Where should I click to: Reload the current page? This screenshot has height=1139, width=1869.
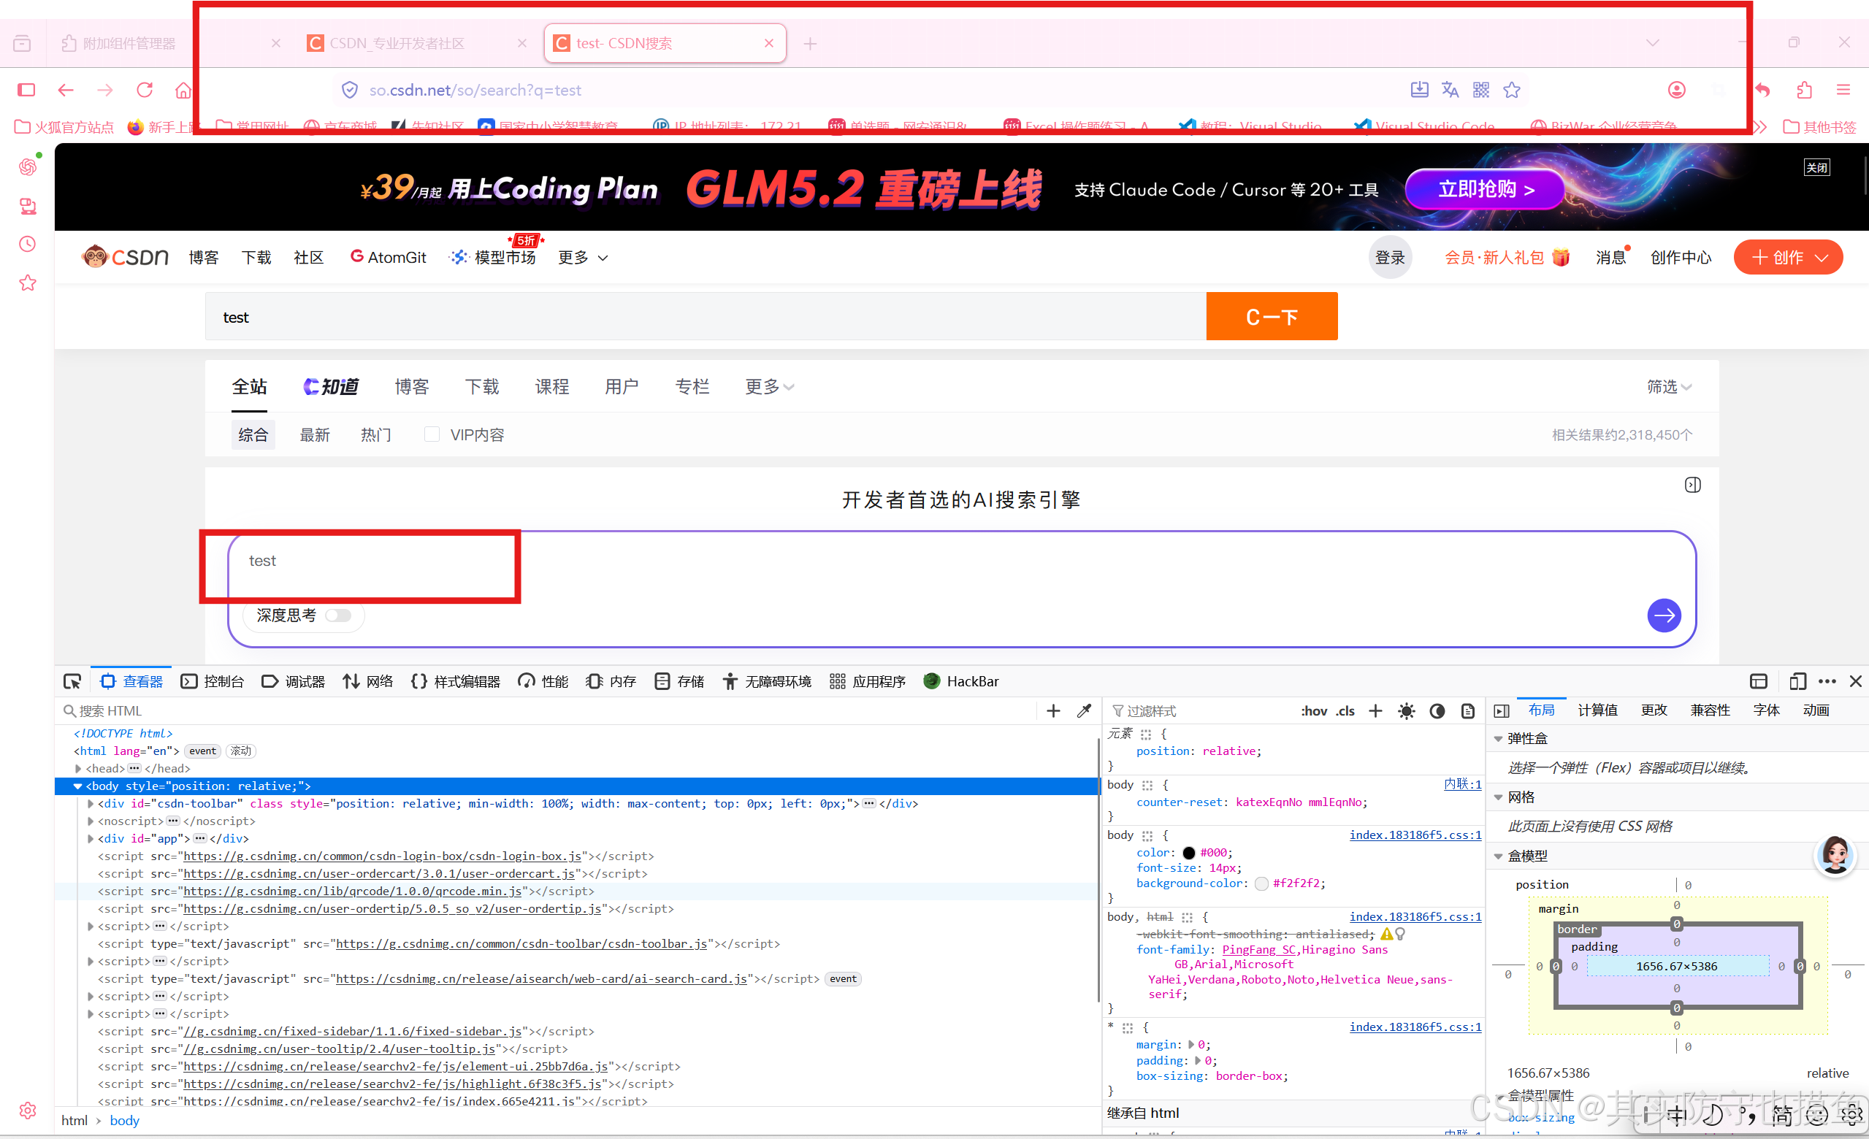click(144, 91)
